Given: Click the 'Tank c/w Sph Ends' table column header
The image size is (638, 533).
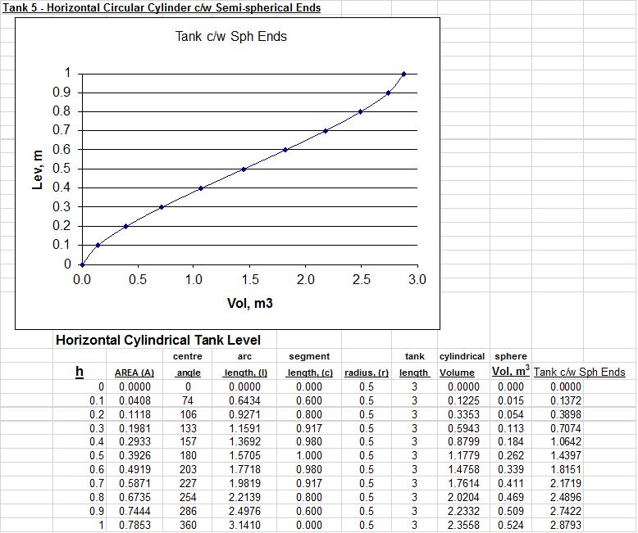Looking at the screenshot, I should 579,372.
